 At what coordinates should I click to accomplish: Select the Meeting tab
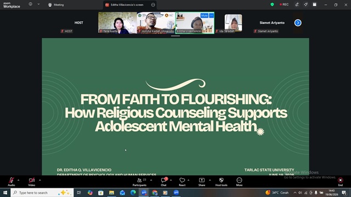pyautogui.click(x=56, y=5)
